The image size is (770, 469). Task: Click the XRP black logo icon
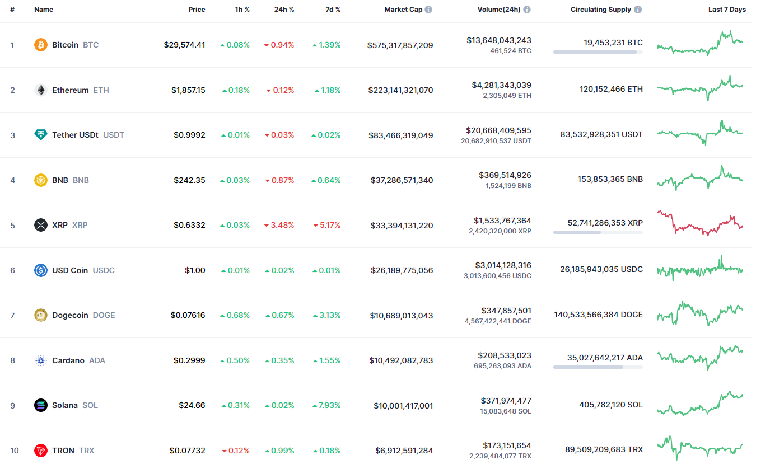pos(40,225)
